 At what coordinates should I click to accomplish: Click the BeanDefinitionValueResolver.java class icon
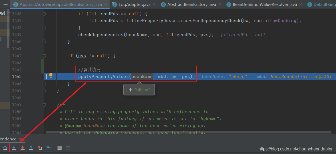coord(229,5)
